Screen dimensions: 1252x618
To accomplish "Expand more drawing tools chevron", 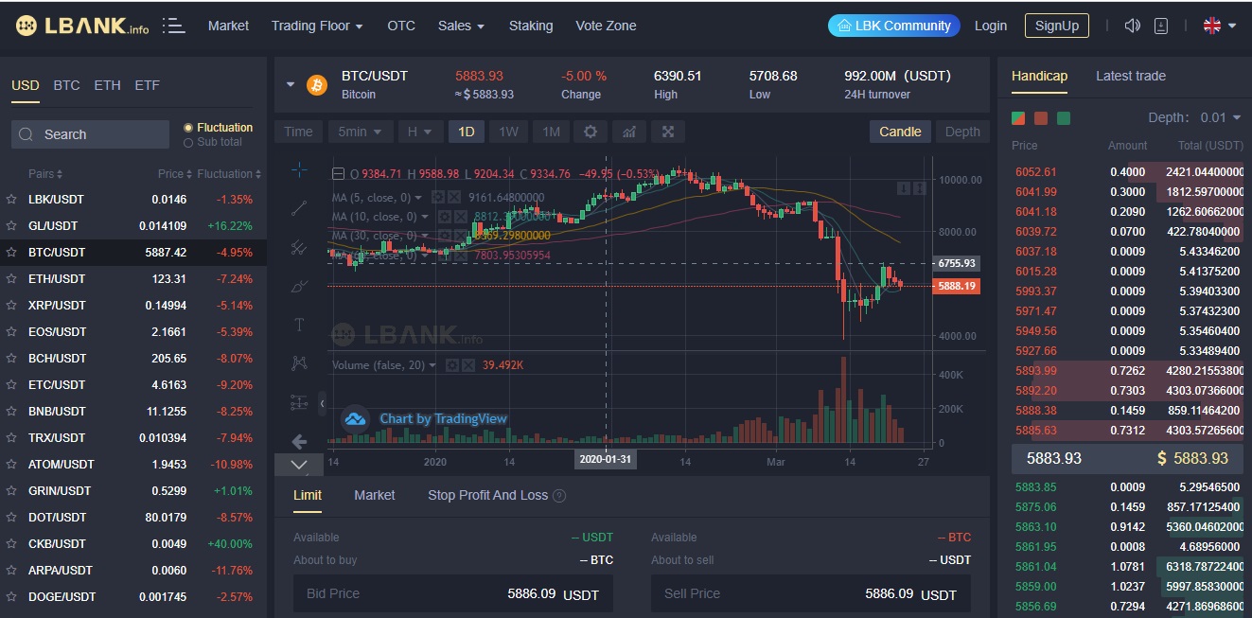I will [299, 465].
